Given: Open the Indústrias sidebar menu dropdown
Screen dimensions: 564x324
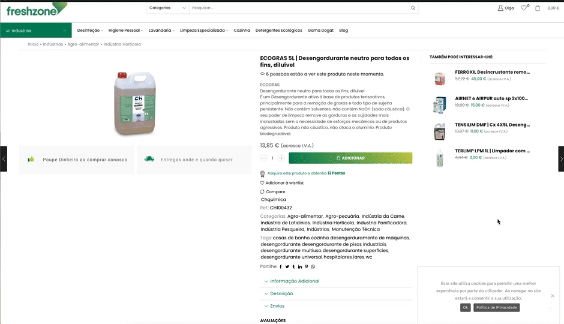Looking at the screenshot, I should click(36, 31).
